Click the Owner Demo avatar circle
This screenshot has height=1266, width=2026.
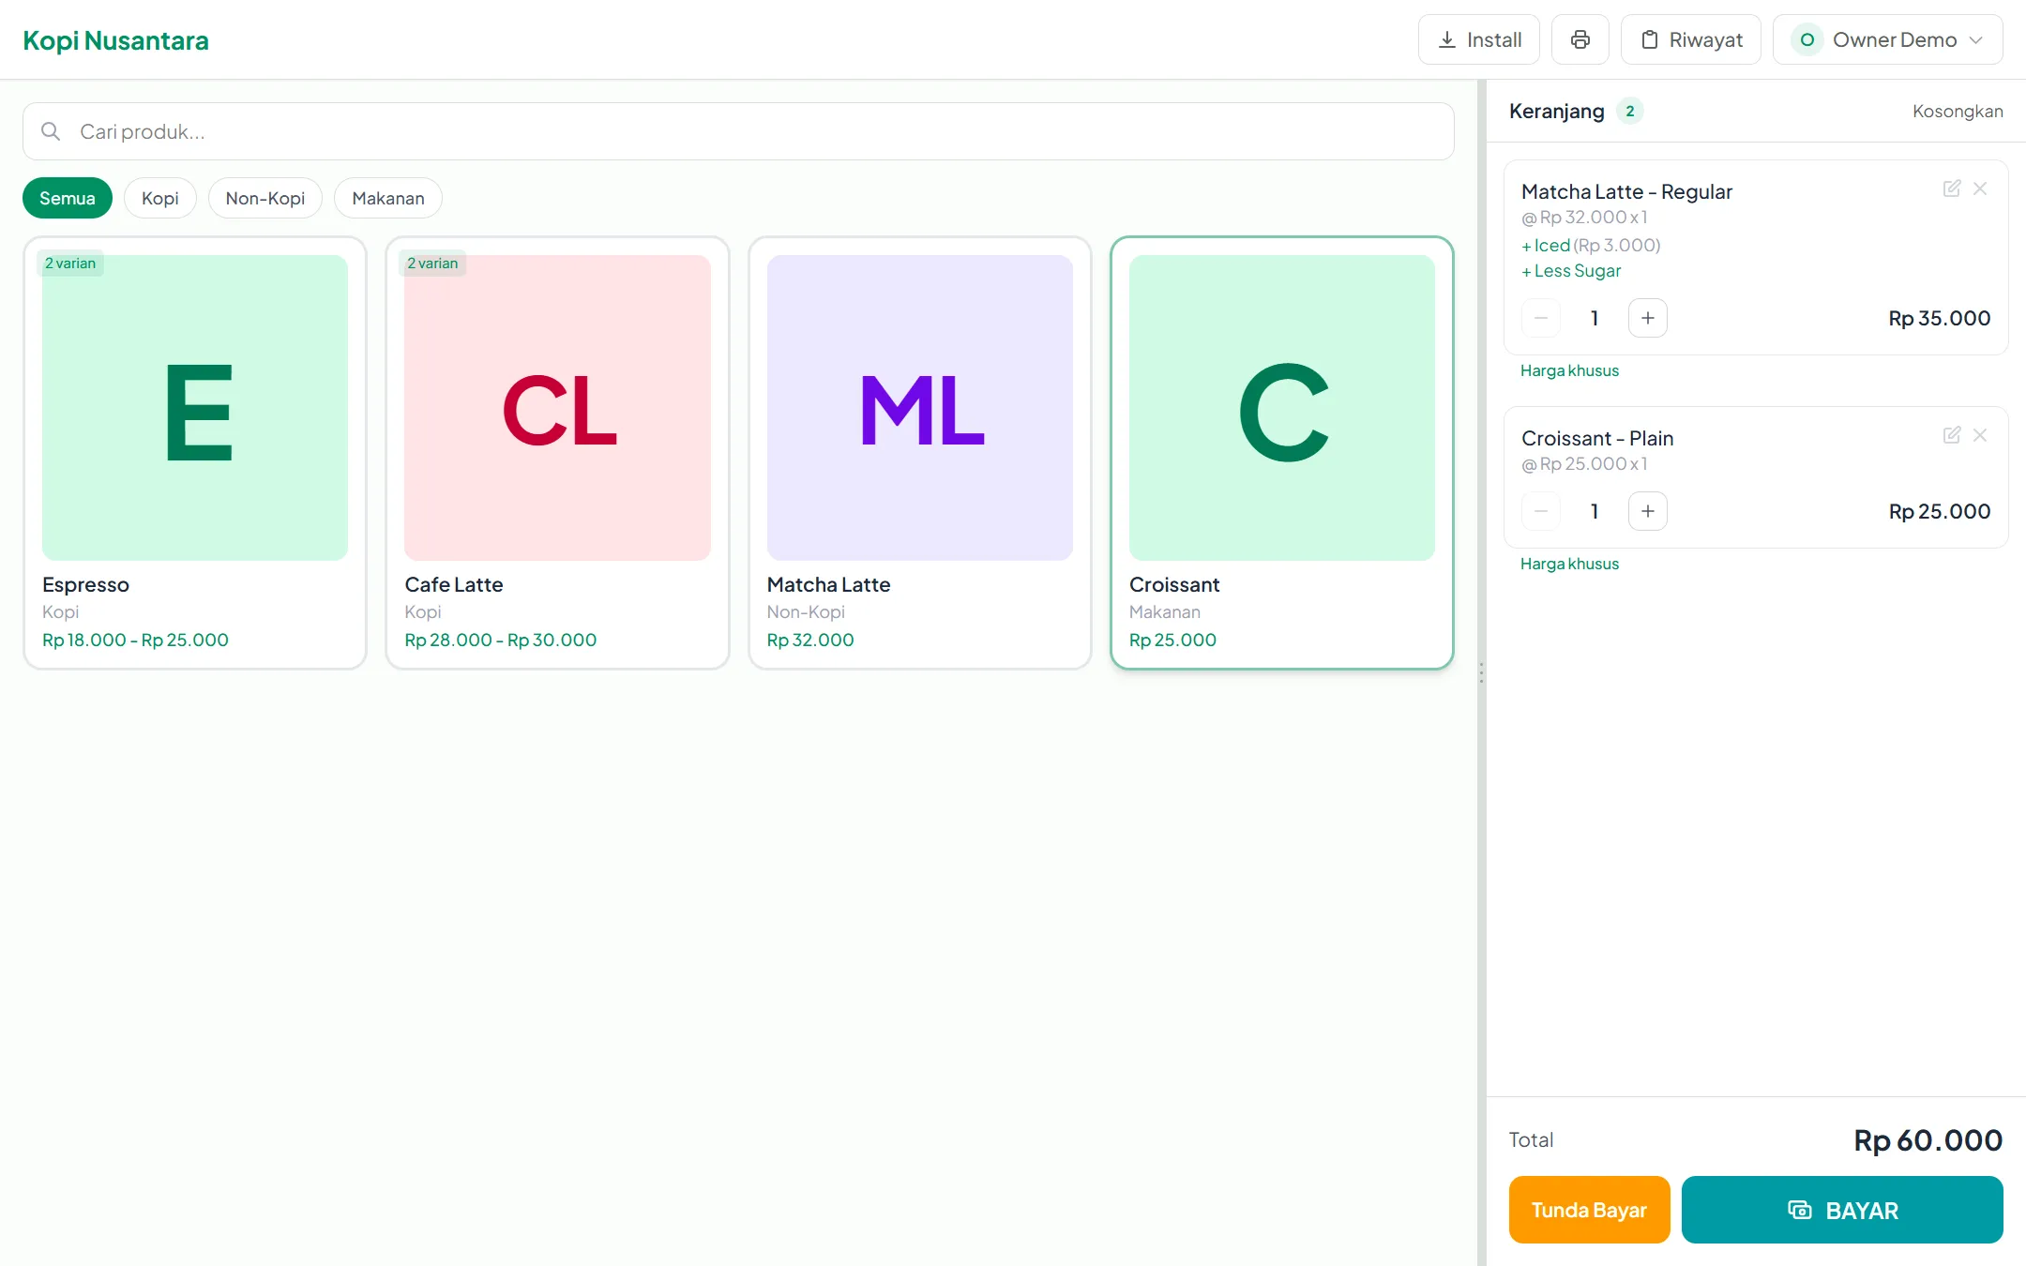(1807, 39)
